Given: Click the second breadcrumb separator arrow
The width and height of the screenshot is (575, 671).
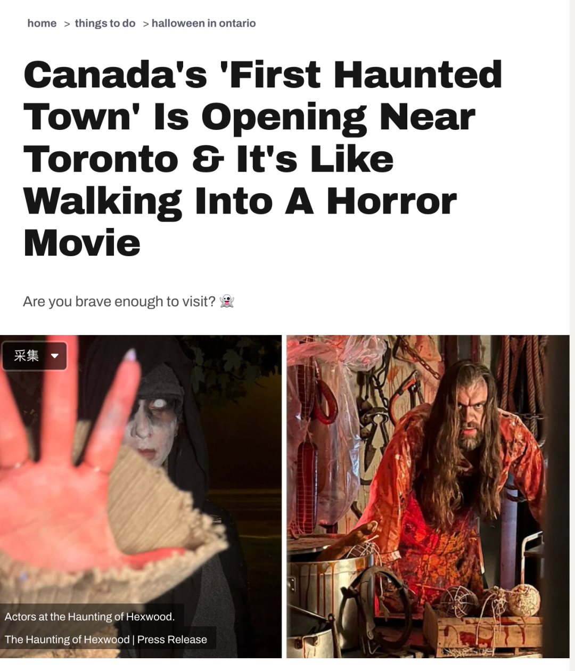Looking at the screenshot, I should pos(145,24).
